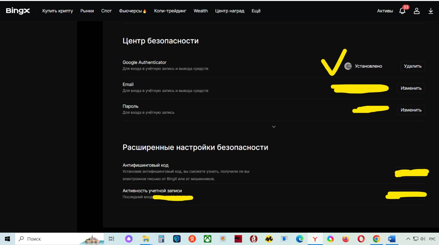Click the download app arrow icon

point(431,11)
